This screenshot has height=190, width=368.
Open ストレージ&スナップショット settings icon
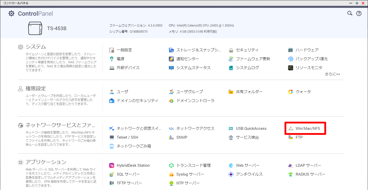pos(171,50)
